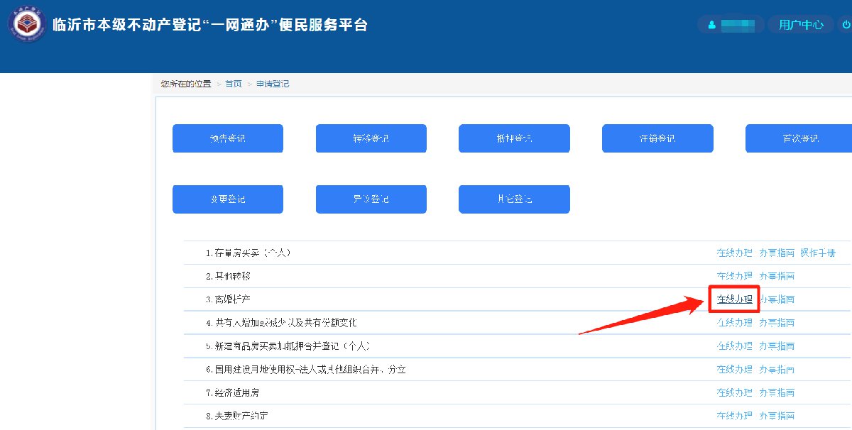Open 操作手册 for 存量房买卖
Image resolution: width=852 pixels, height=430 pixels.
click(x=818, y=253)
